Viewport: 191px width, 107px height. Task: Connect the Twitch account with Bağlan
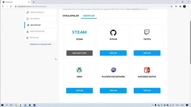click(x=147, y=53)
